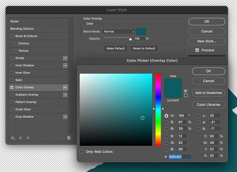Enable the Drop Shadow checkbox
Viewport: 237px width, 172px height.
tap(12, 117)
